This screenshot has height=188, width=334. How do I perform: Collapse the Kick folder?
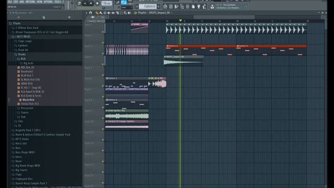pos(21,59)
